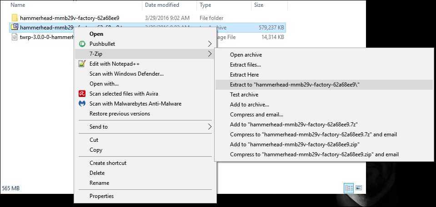Select Create shortcut
This screenshot has height=207, width=436.
tap(145, 163)
